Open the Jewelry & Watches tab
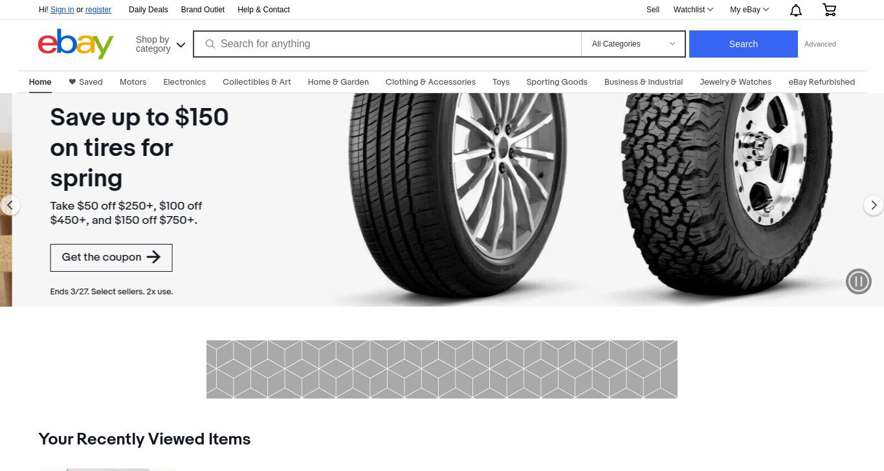This screenshot has width=884, height=471. pos(736,82)
